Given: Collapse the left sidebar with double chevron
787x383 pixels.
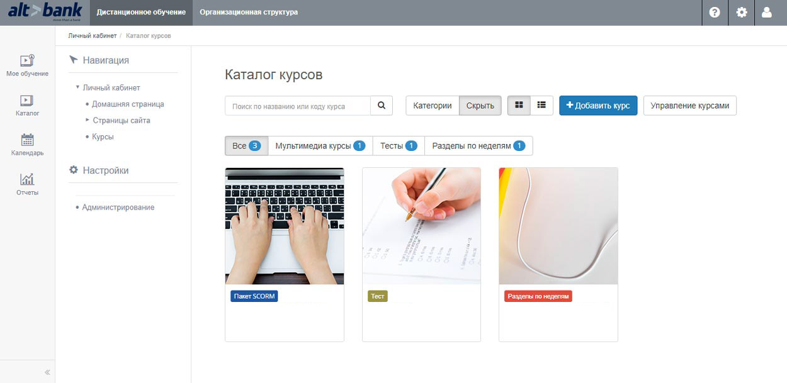Looking at the screenshot, I should pos(47,372).
